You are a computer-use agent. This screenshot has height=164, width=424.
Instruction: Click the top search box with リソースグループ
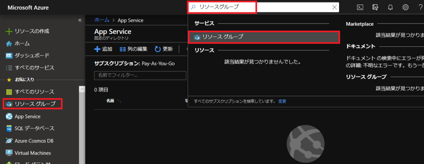[x=263, y=7]
